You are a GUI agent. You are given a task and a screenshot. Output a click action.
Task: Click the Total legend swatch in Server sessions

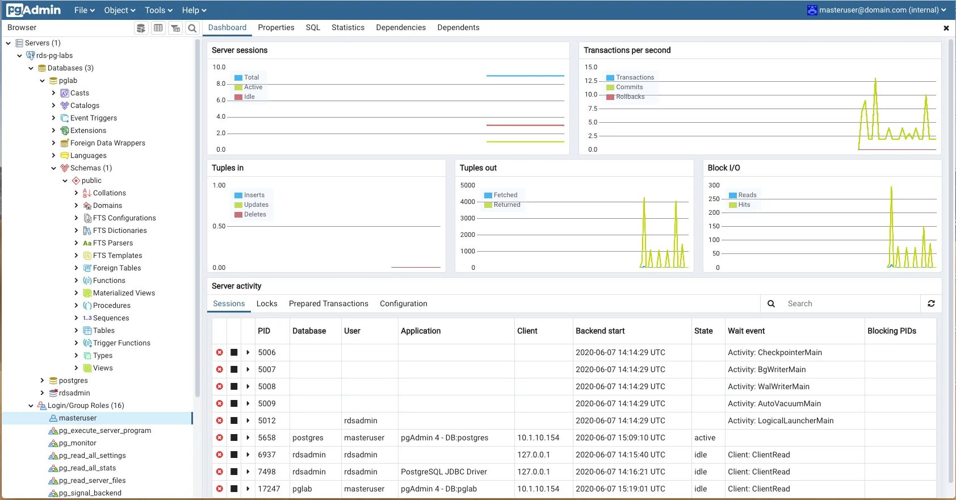pos(238,78)
